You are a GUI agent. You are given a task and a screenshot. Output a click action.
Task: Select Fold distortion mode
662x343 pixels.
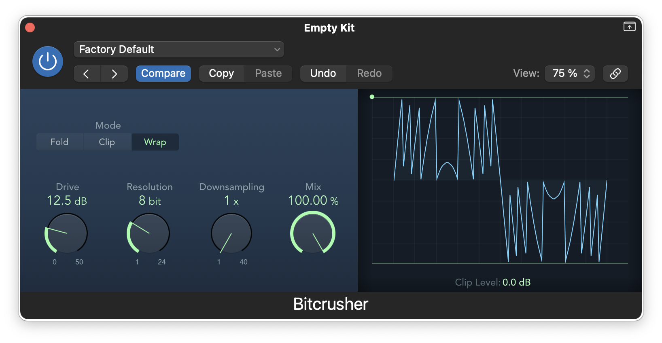click(59, 142)
